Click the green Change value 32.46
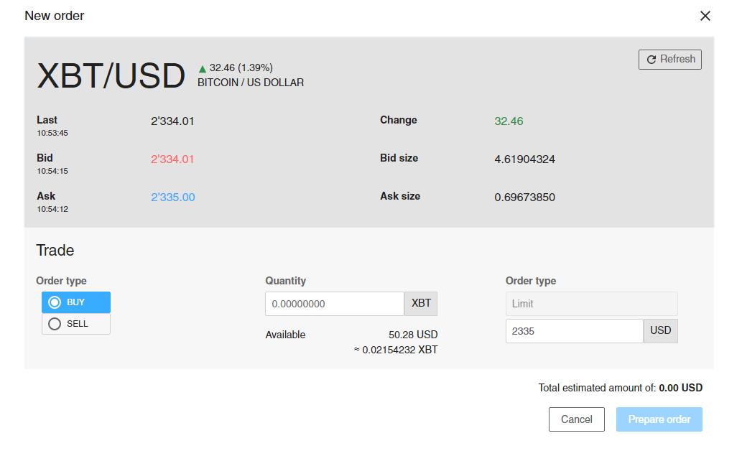 click(x=509, y=121)
